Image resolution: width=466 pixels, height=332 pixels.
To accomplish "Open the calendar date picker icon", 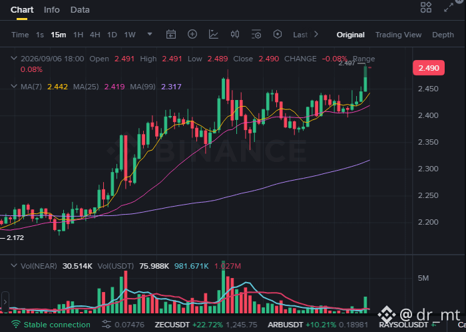I will [171, 35].
